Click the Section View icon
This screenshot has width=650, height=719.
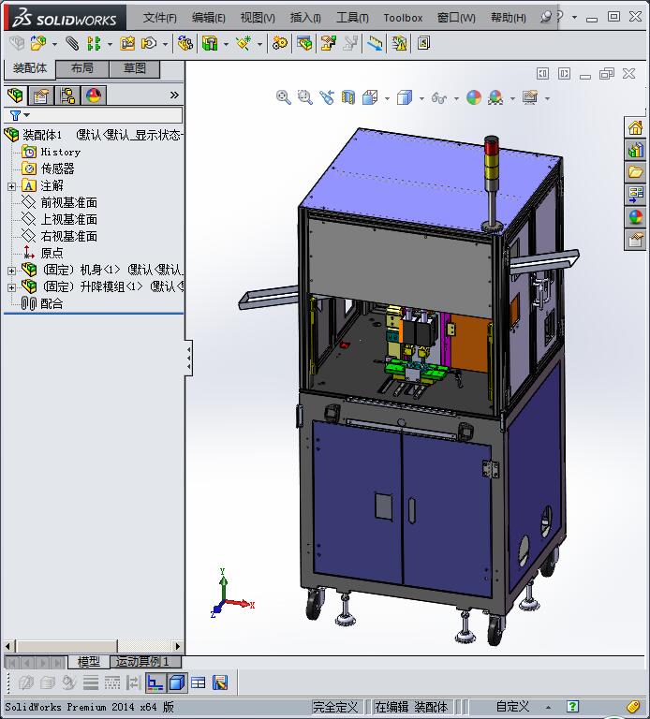pos(348,97)
